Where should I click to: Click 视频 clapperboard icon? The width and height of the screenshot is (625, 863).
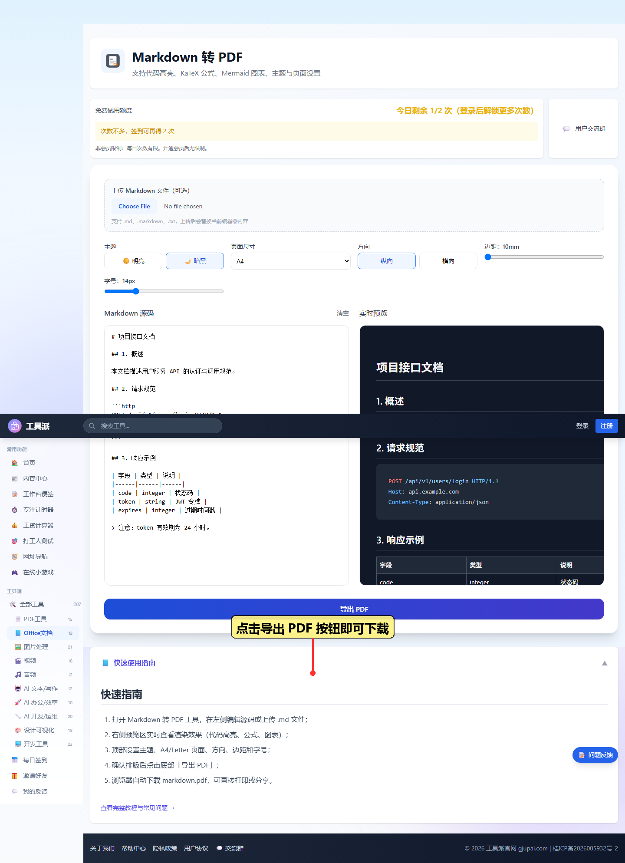click(18, 661)
